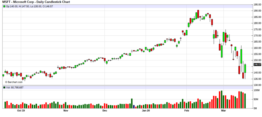
Task: Click the tallest green volume bar reaching 100M
Action: [222, 100]
